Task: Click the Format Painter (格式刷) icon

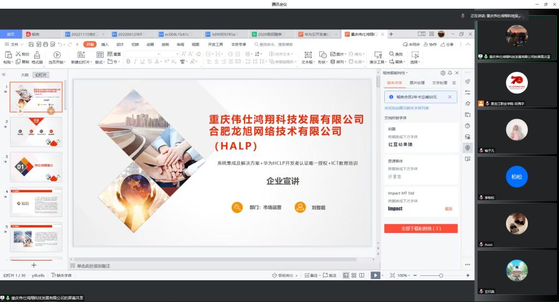Action: [37, 54]
